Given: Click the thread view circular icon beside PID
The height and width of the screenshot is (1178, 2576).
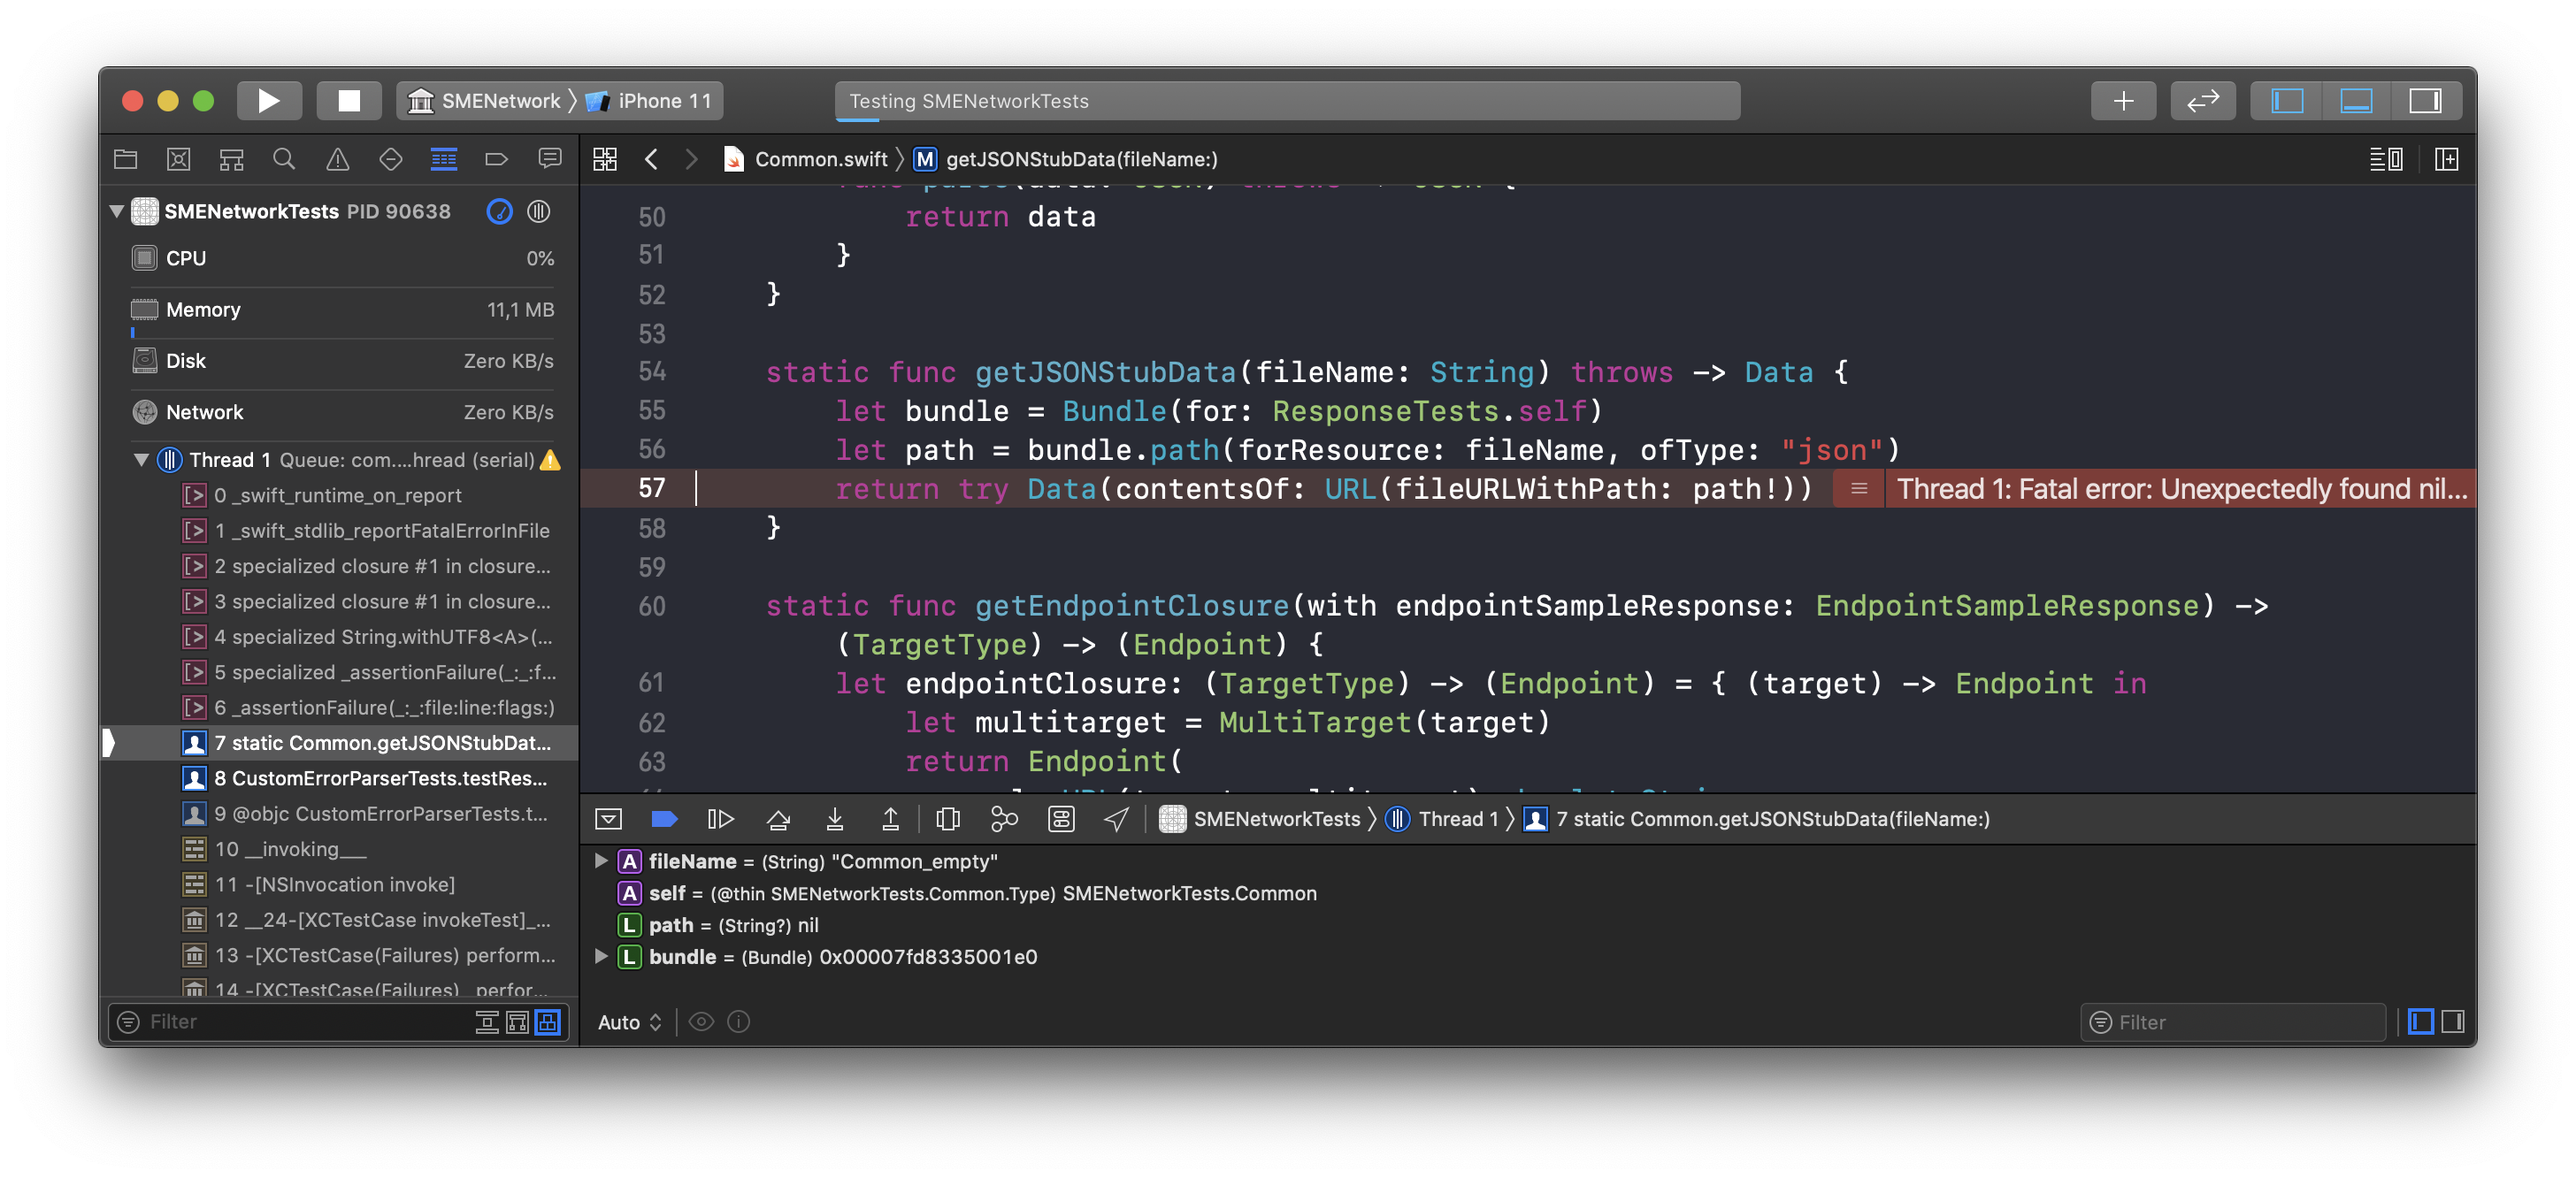Looking at the screenshot, I should pos(539,211).
